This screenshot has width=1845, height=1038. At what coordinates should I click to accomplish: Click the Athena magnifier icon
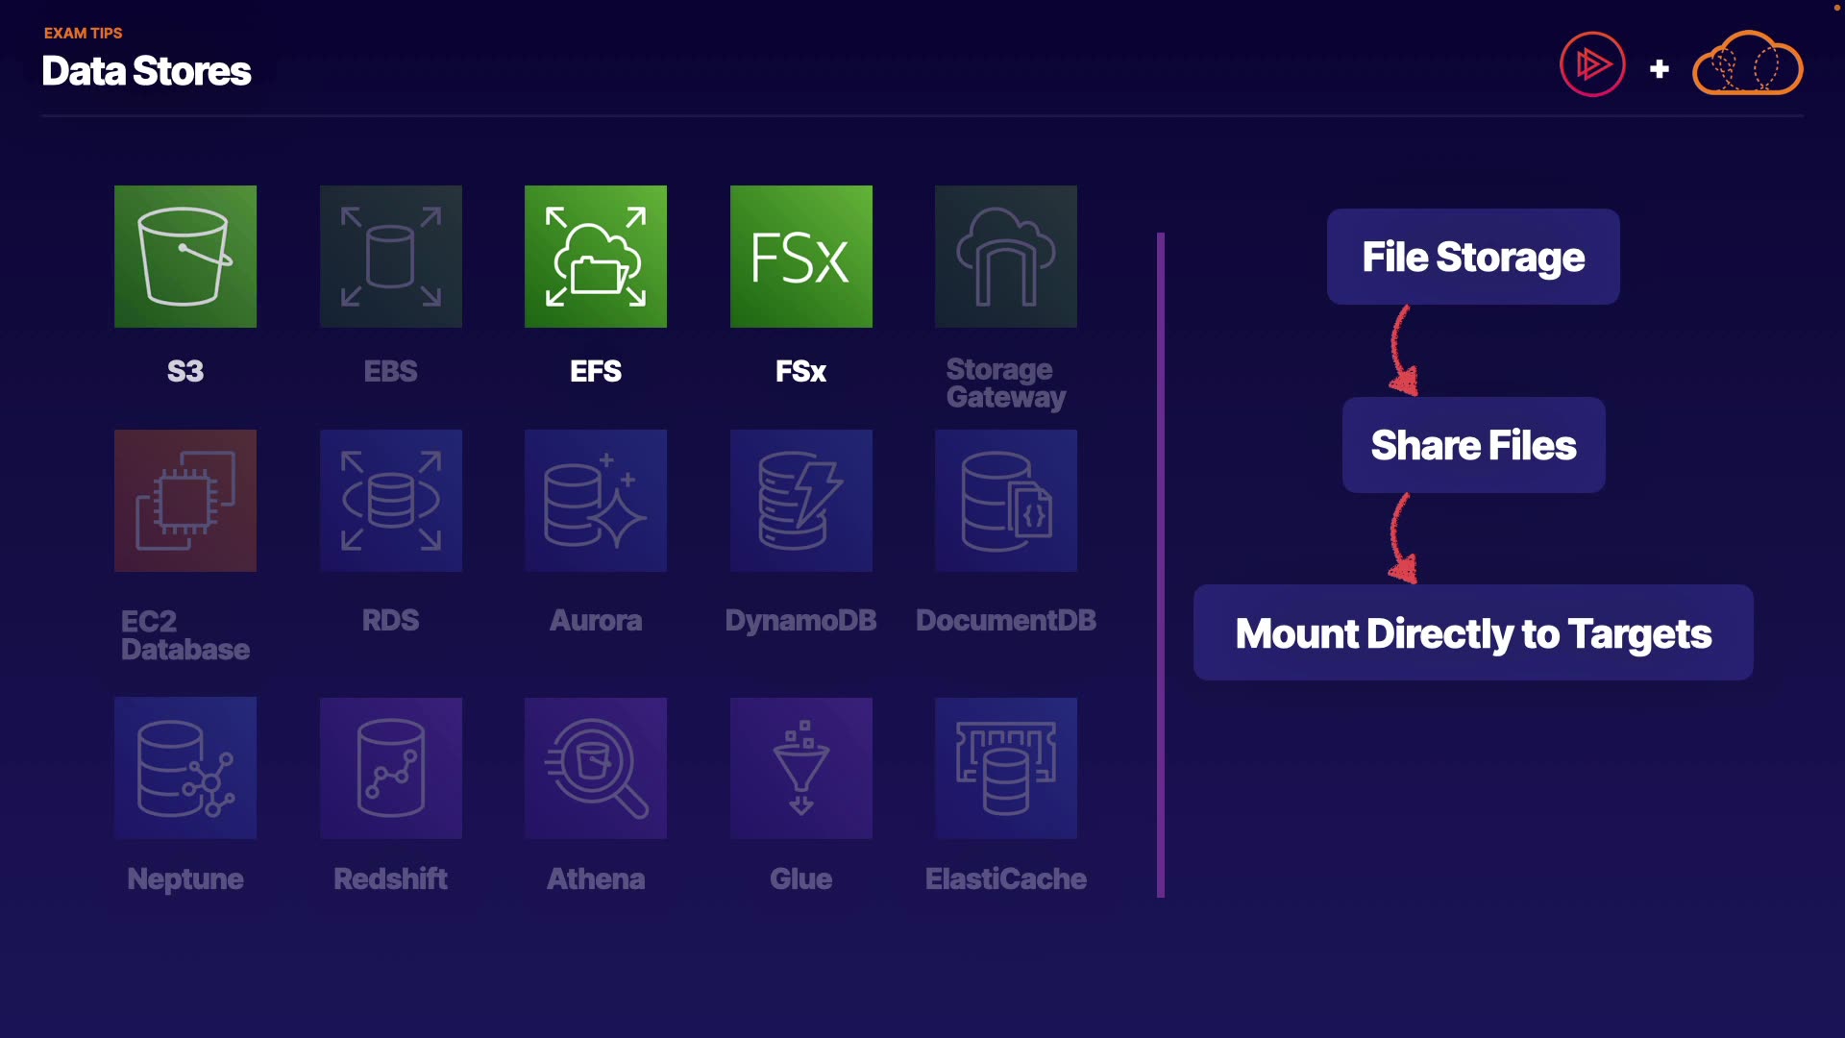596,768
